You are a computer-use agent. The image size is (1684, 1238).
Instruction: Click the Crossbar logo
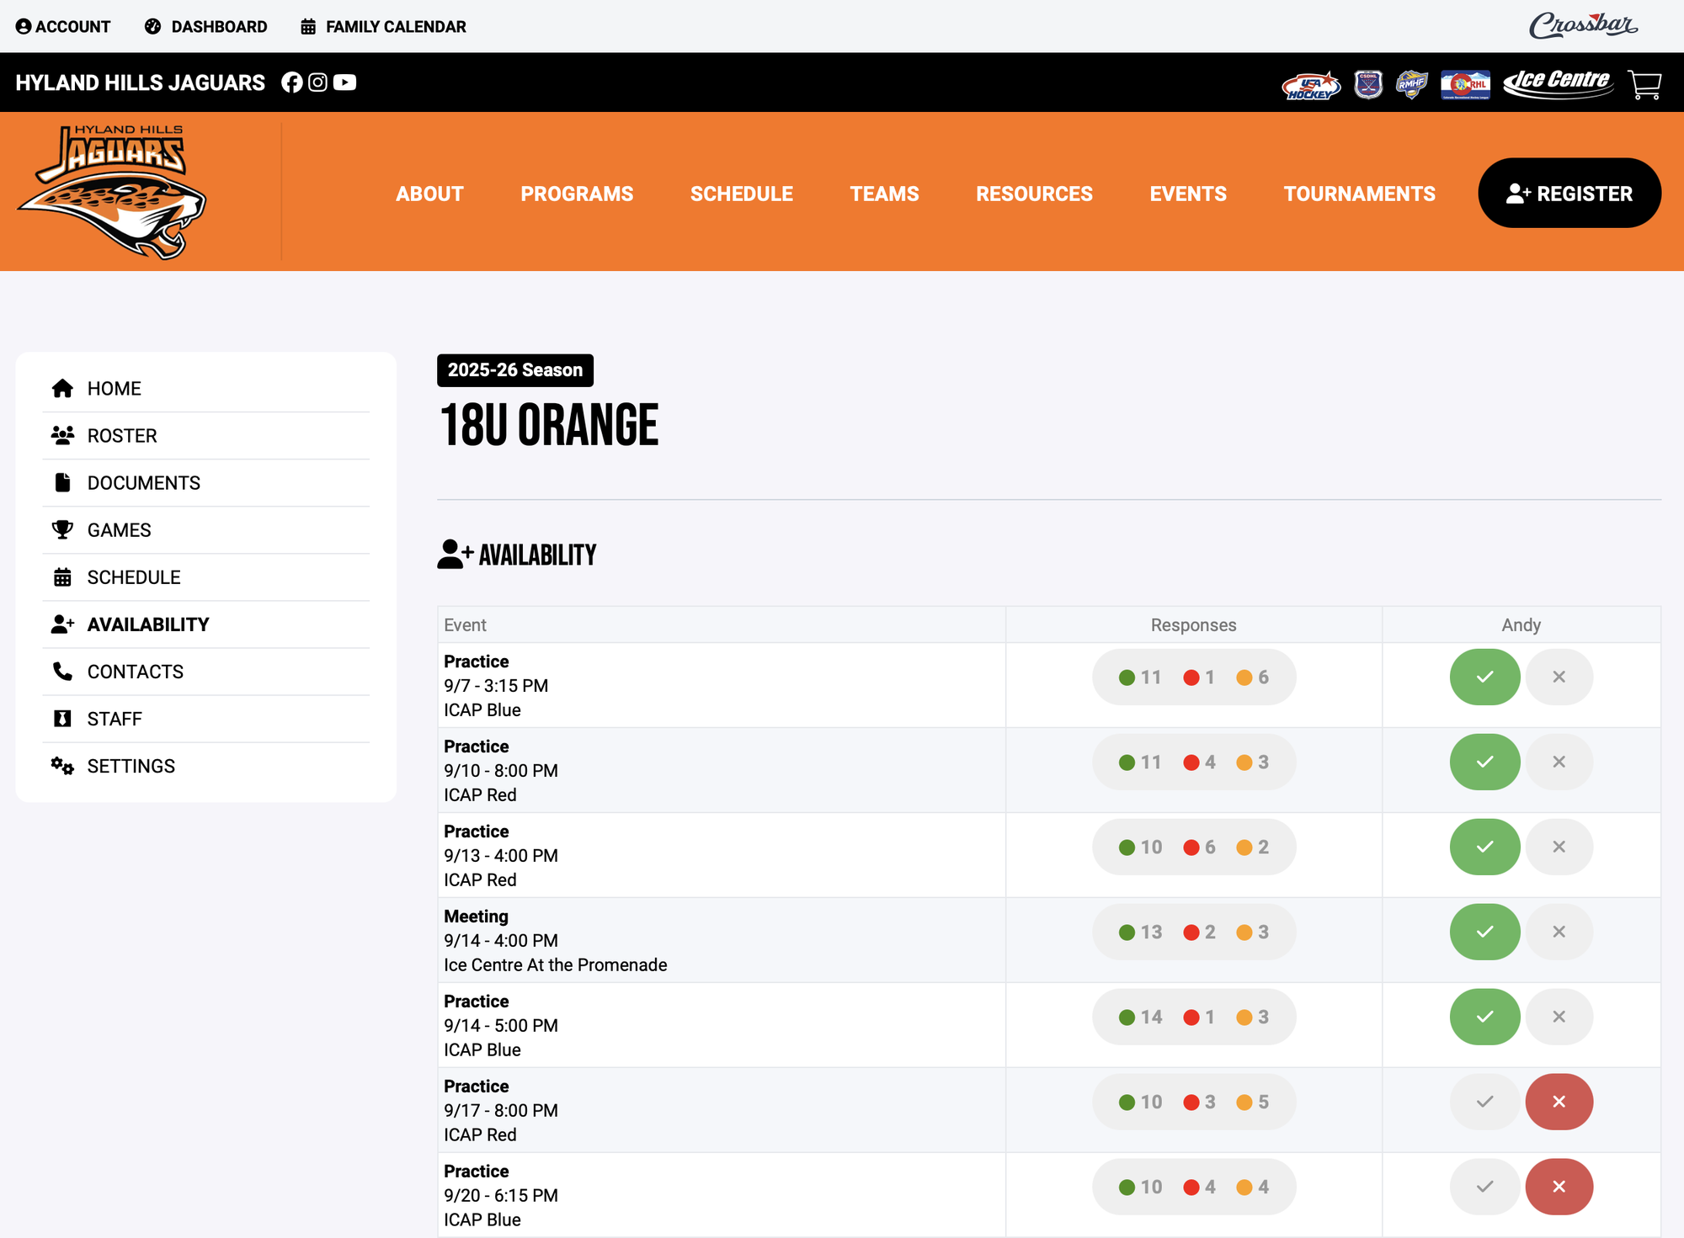pos(1582,25)
